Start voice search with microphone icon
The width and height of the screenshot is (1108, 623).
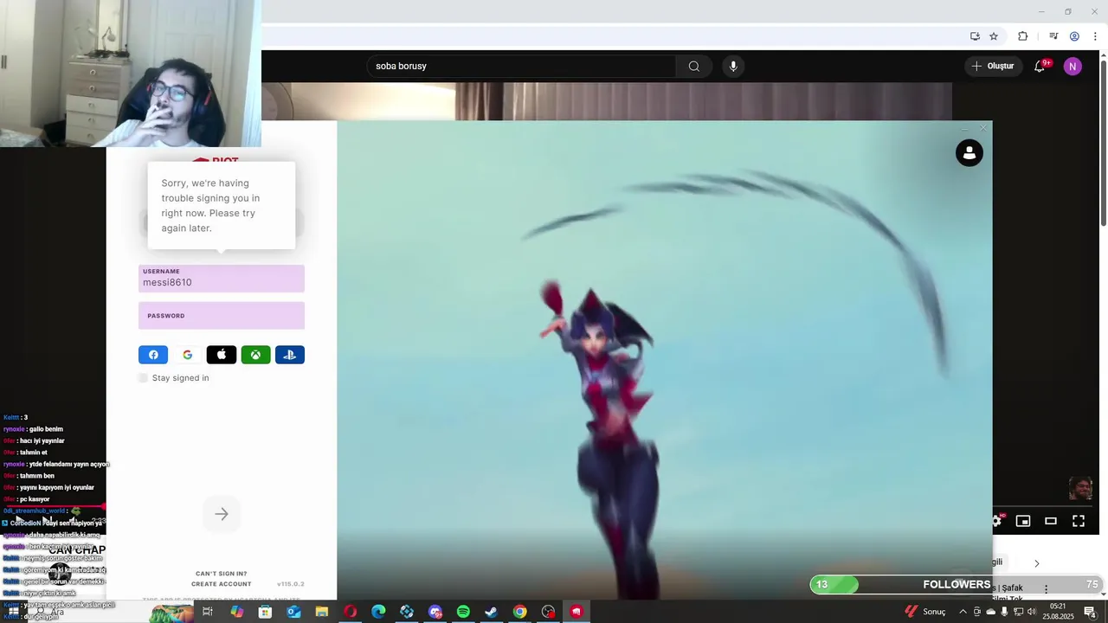click(733, 66)
